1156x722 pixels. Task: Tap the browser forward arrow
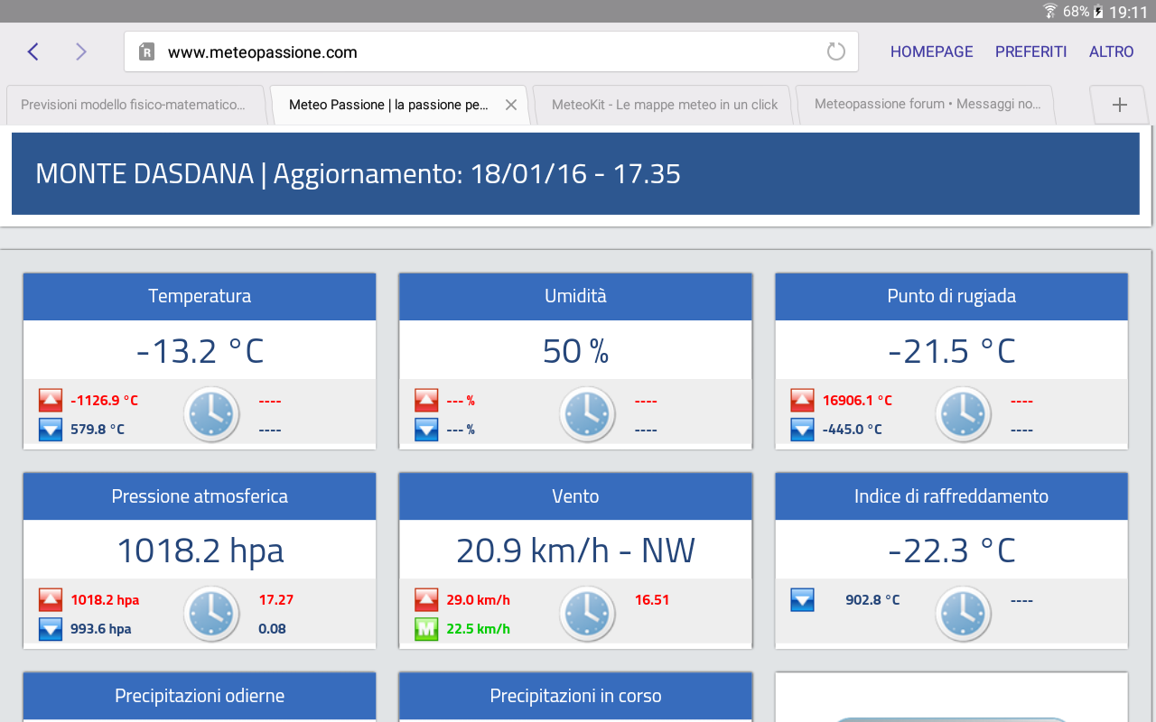81,51
